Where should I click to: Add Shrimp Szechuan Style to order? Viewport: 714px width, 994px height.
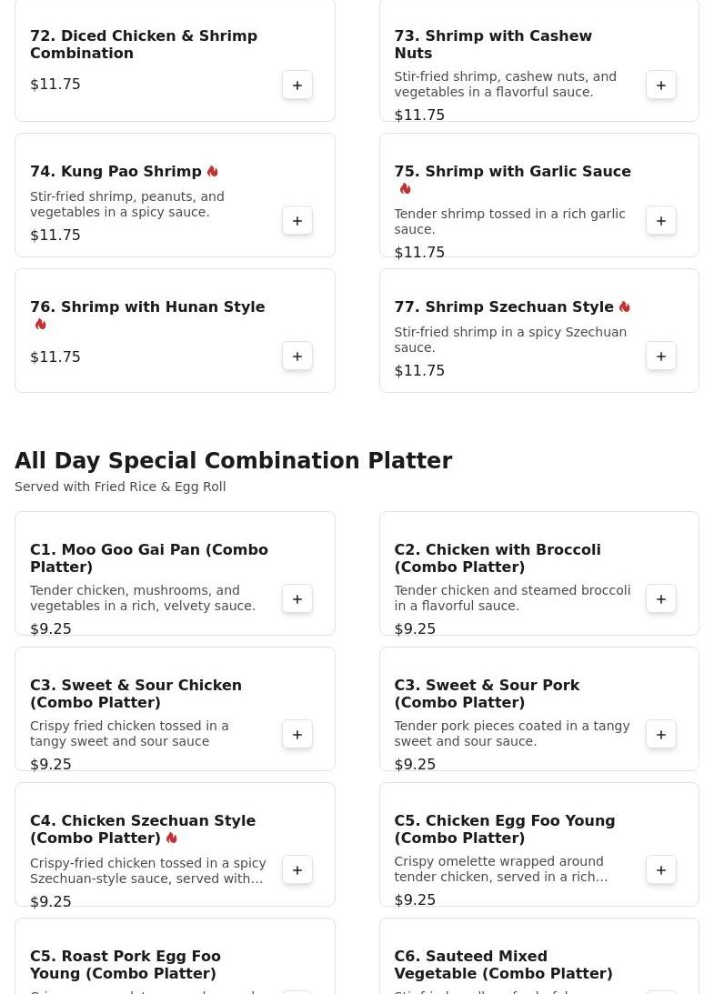tap(661, 356)
